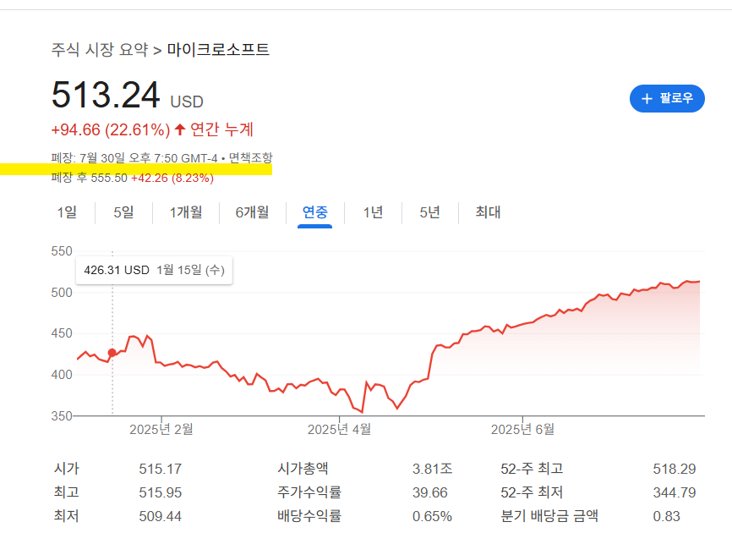
Task: Click the 550 y-axis label
Action: coord(62,251)
